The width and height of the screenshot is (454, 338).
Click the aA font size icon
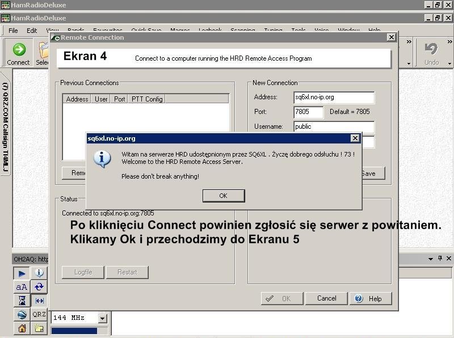pos(22,287)
